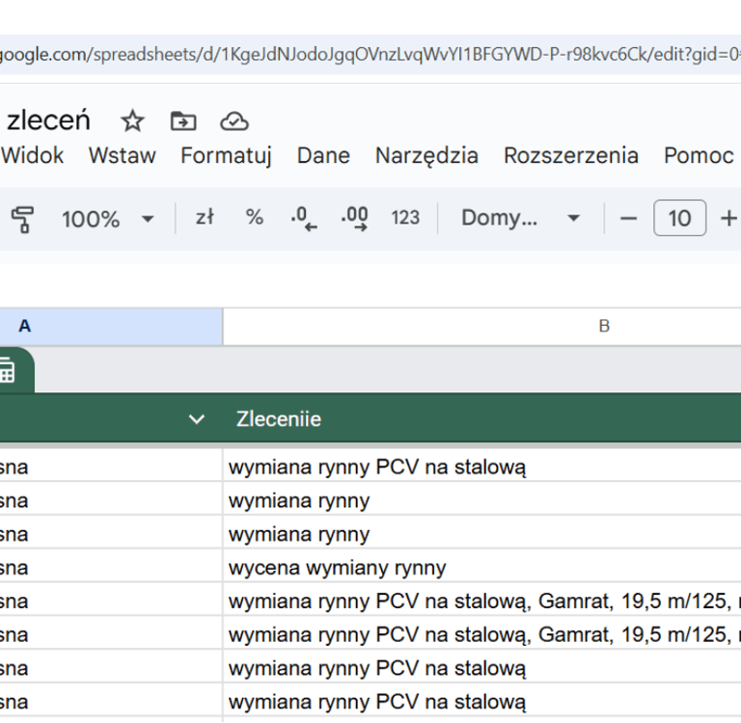Image resolution: width=741 pixels, height=723 pixels.
Task: Decrease font size with minus button
Action: point(629,219)
